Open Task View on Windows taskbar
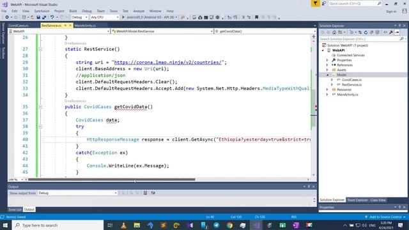 (x=110, y=225)
